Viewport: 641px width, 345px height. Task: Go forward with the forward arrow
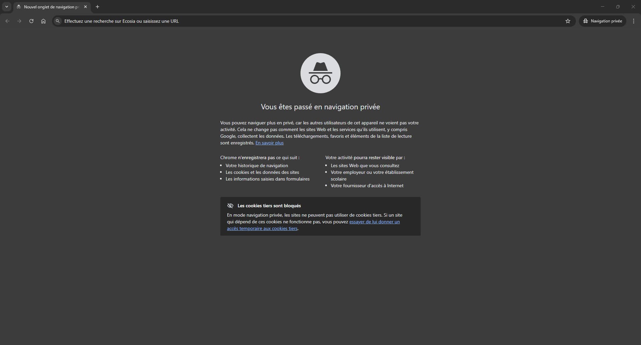click(19, 21)
